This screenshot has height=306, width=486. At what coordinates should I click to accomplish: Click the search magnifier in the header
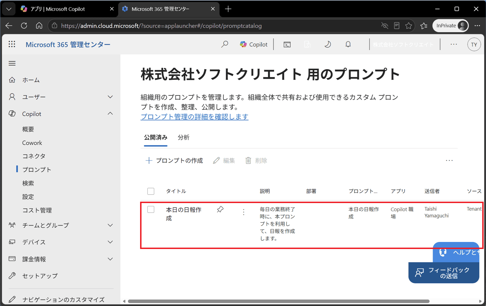225,44
